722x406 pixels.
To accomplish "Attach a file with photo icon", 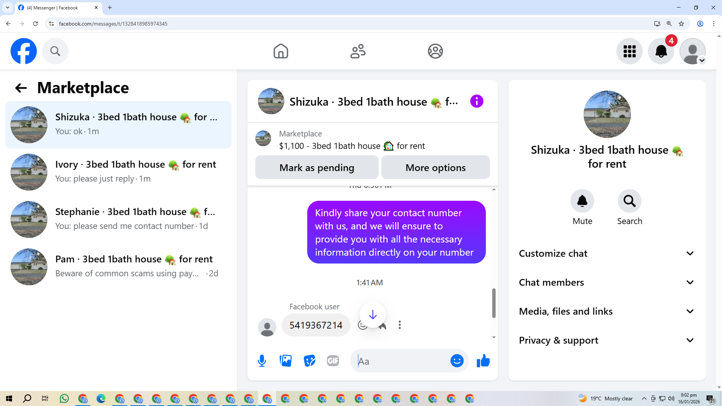I will (286, 361).
